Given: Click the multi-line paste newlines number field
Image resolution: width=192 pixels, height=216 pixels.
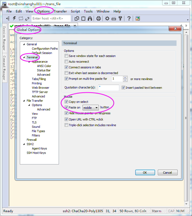Looking at the screenshot, I should pos(117,79).
